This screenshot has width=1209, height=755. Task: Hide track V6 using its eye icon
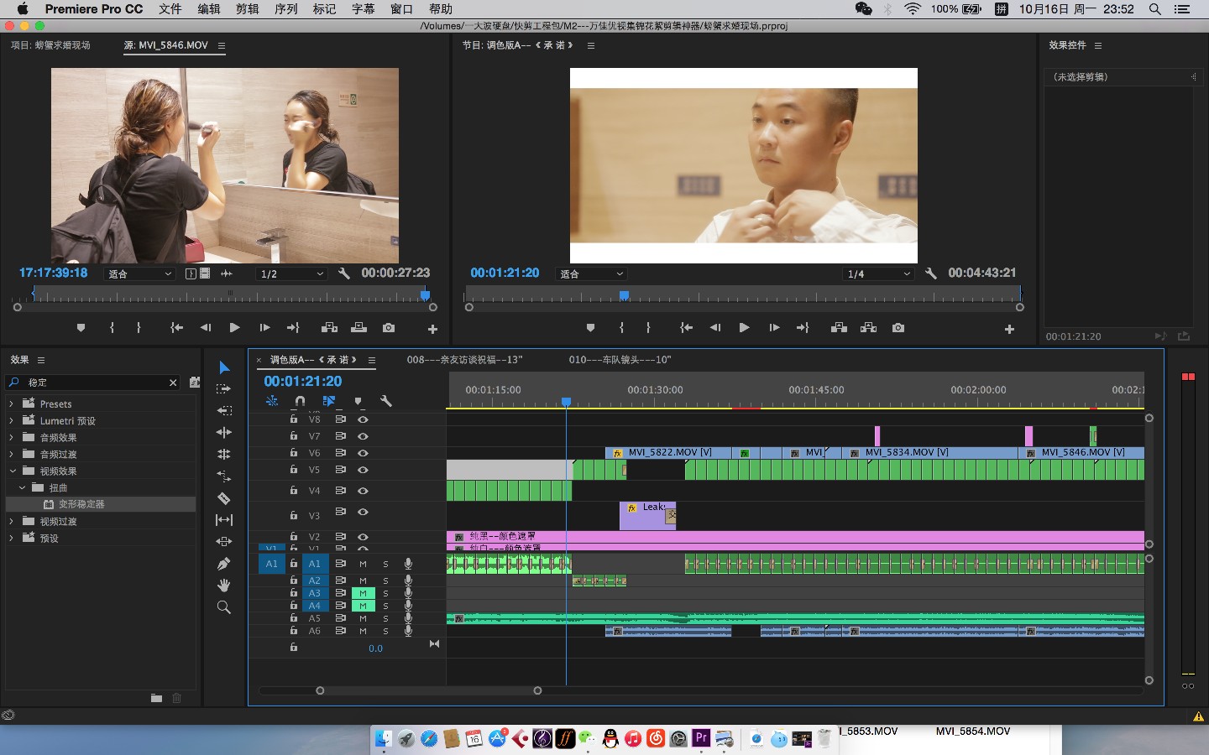point(363,453)
